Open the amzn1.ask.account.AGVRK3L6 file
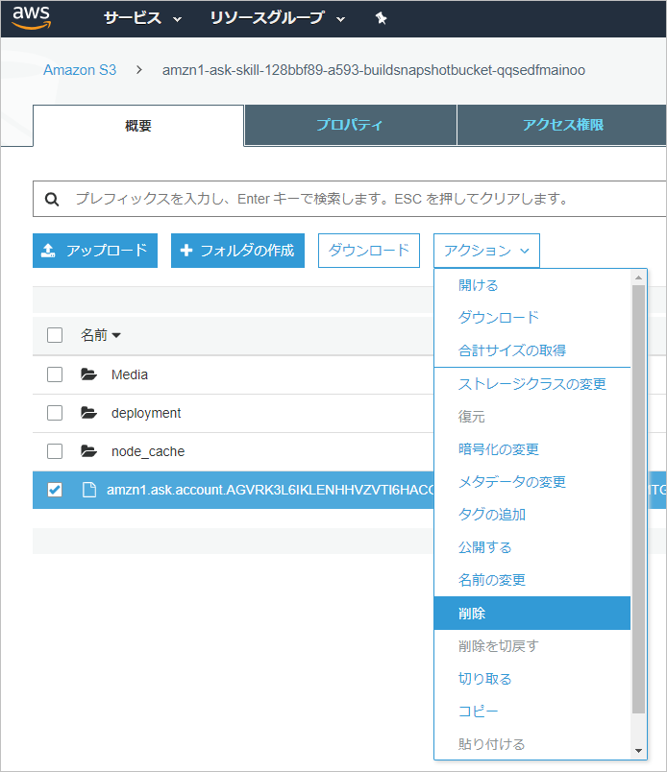The image size is (667, 772). [x=270, y=490]
